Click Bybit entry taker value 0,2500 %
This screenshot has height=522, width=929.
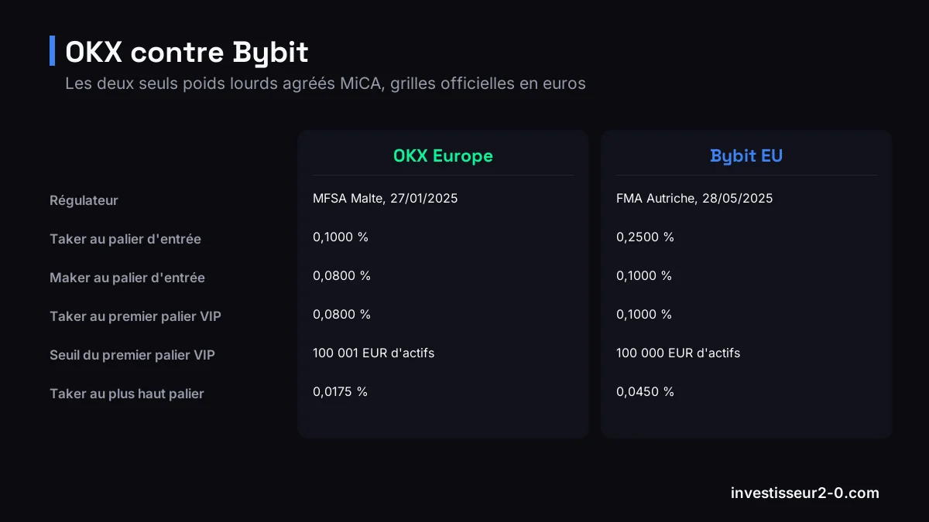click(645, 237)
